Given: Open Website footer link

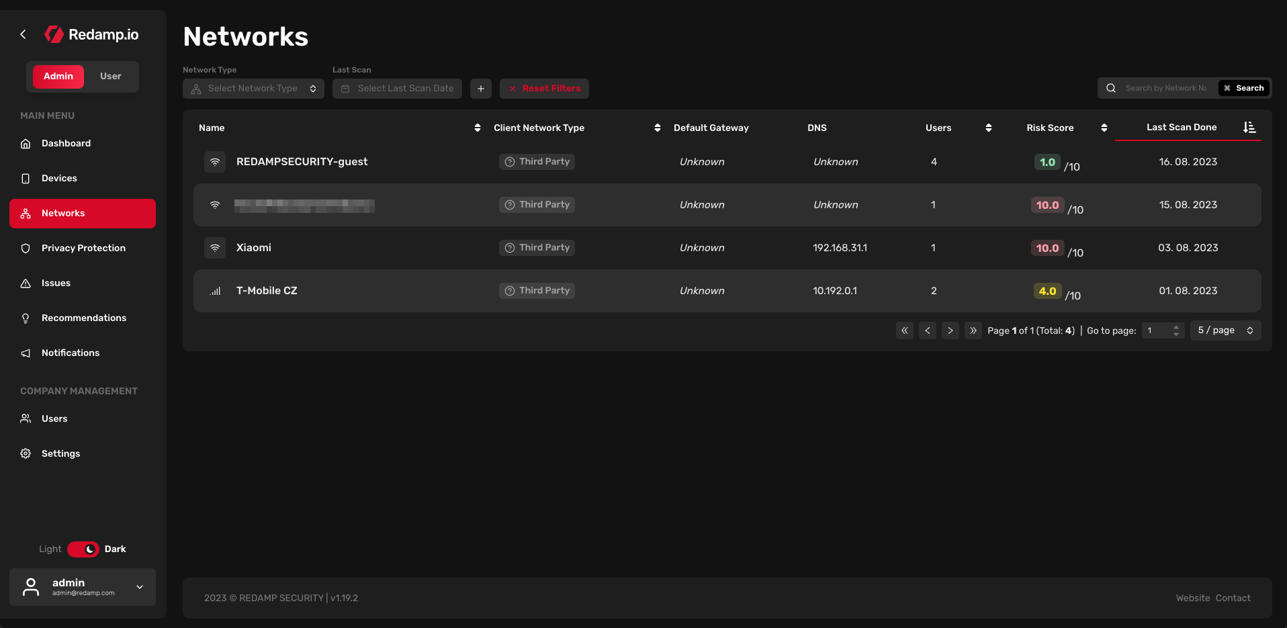Looking at the screenshot, I should 1193,598.
